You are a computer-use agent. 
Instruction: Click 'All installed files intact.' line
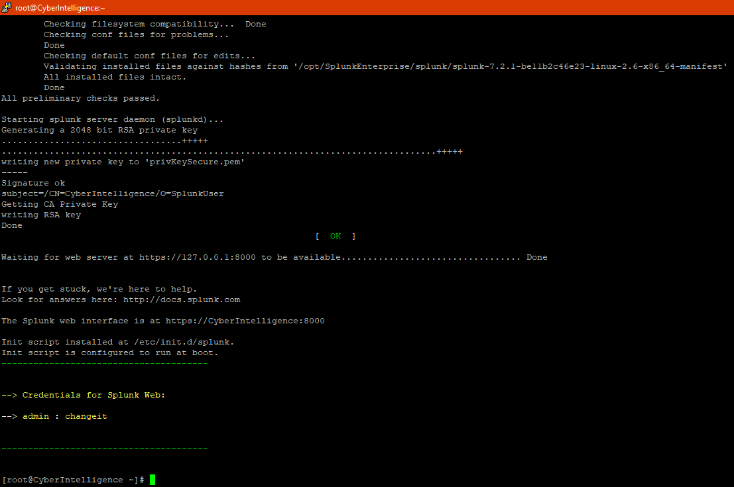pyautogui.click(x=115, y=77)
